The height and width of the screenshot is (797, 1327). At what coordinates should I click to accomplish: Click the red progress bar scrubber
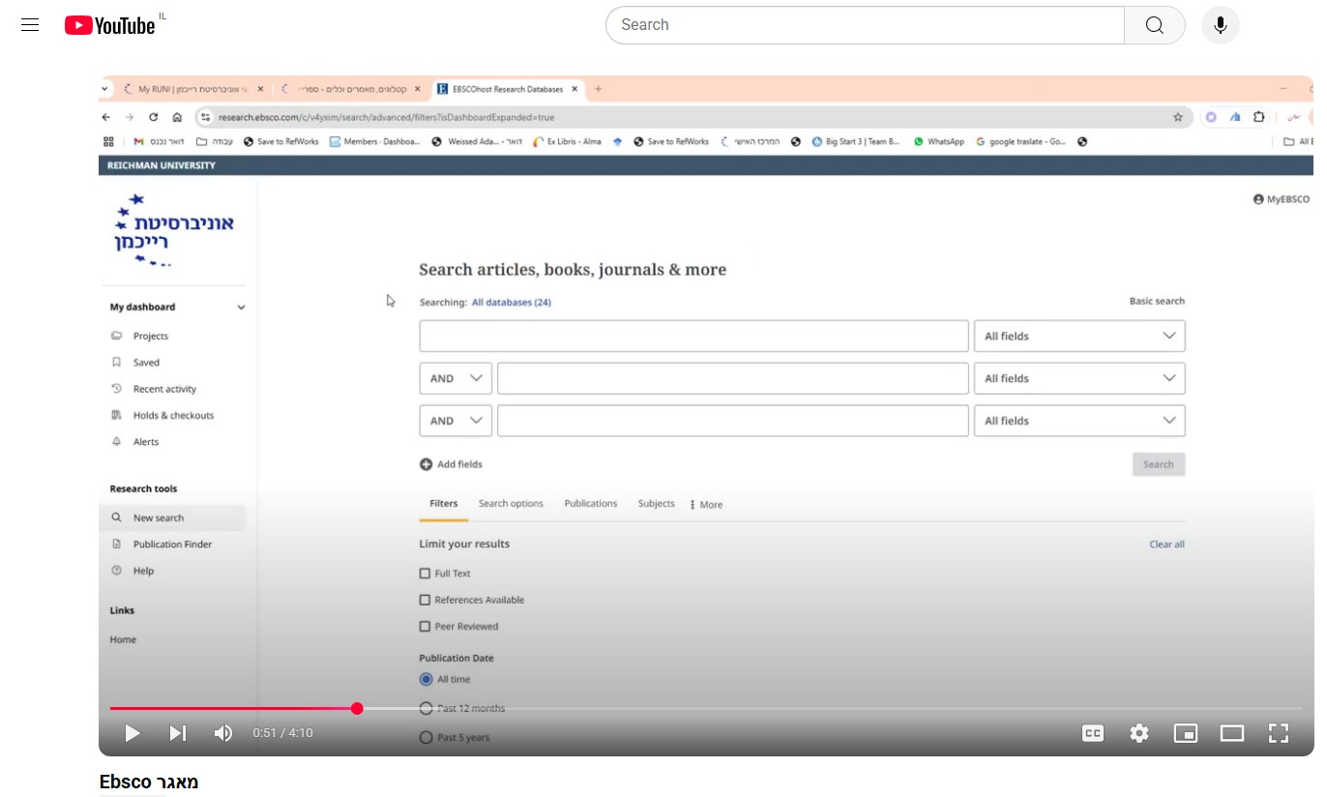click(x=357, y=709)
